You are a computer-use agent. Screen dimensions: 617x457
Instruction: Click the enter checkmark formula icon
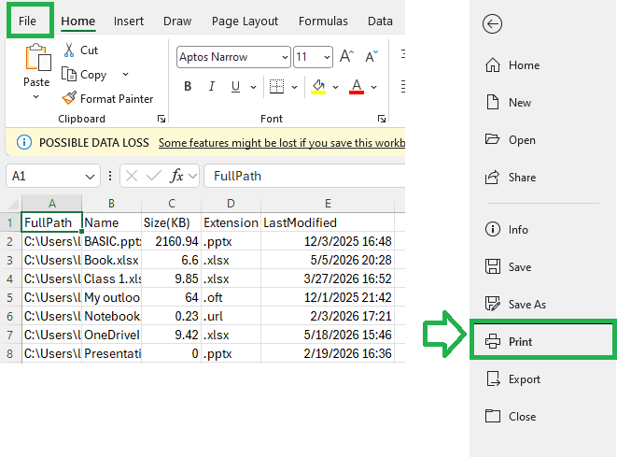coord(153,176)
